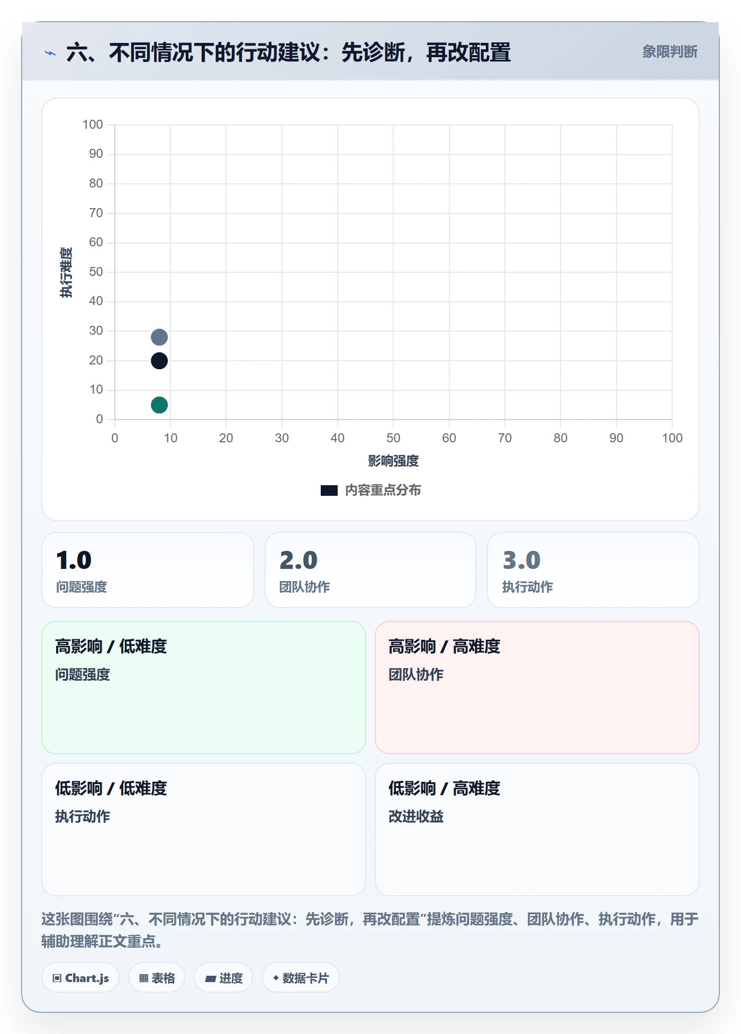
Task: Click the 改进收益 text in the quadrant card
Action: pos(416,816)
